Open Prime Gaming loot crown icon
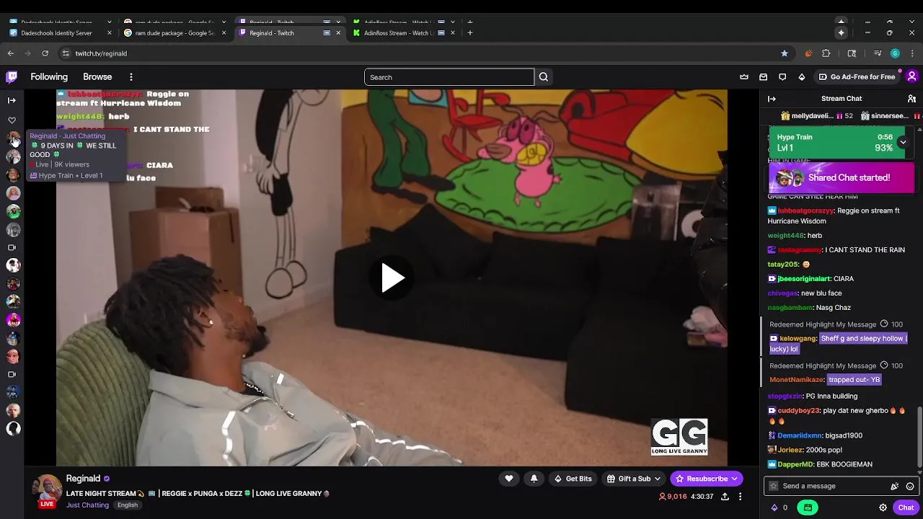923x519 pixels. (744, 77)
